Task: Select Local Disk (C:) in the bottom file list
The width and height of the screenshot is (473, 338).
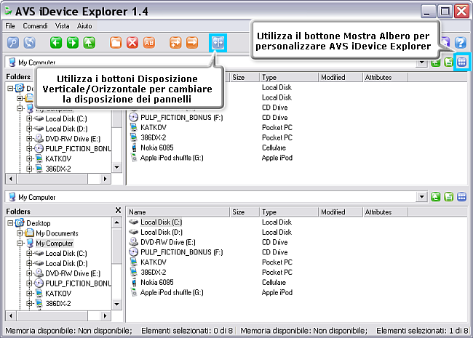Action: pos(161,222)
